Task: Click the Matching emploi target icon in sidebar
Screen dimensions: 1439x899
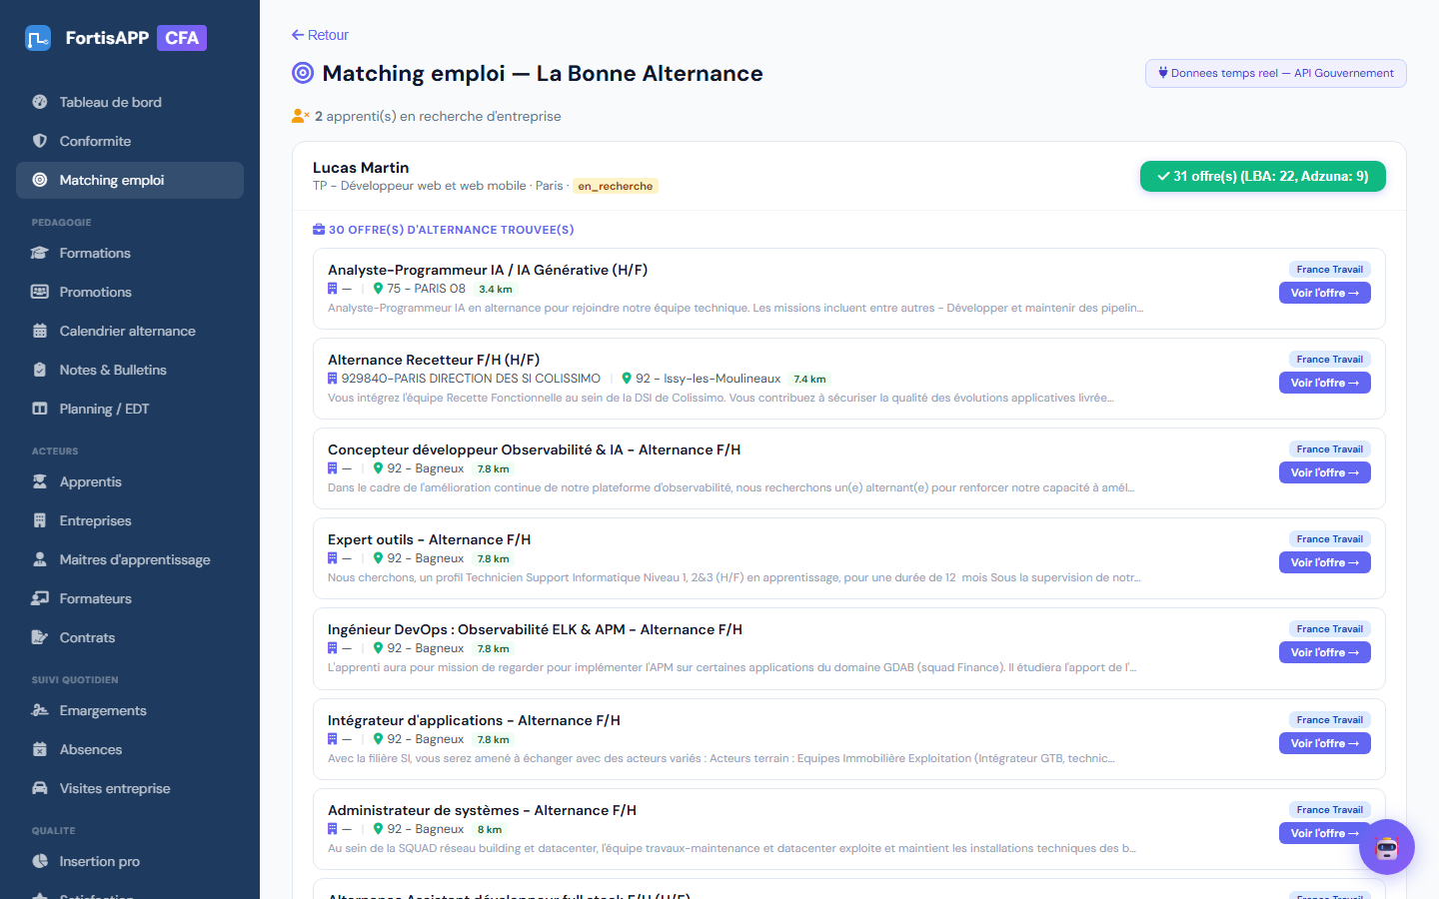Action: [x=40, y=180]
